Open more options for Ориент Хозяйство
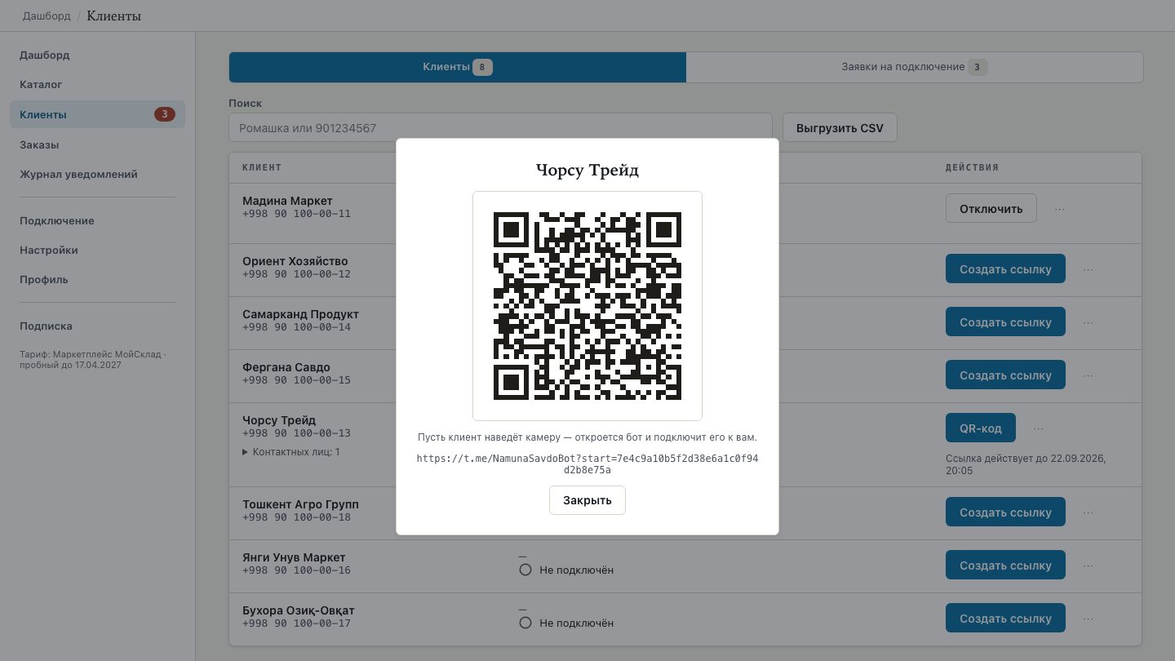Image resolution: width=1175 pixels, height=661 pixels. coord(1088,269)
